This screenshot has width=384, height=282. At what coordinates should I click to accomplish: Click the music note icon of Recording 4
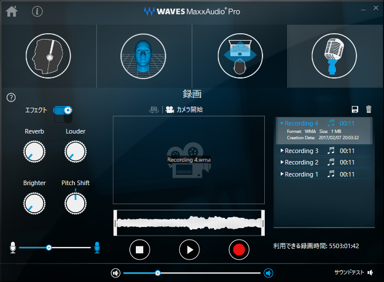[x=331, y=123]
